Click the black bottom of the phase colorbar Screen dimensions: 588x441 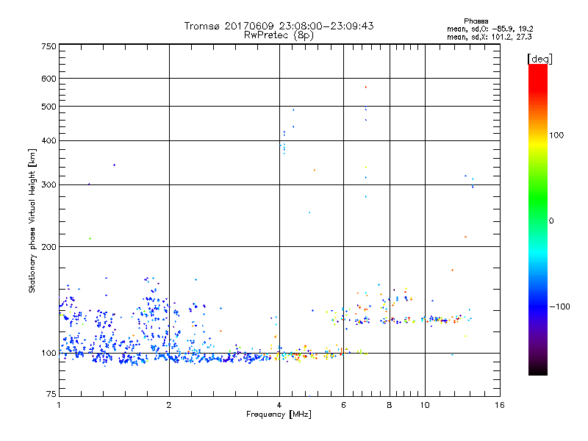538,370
